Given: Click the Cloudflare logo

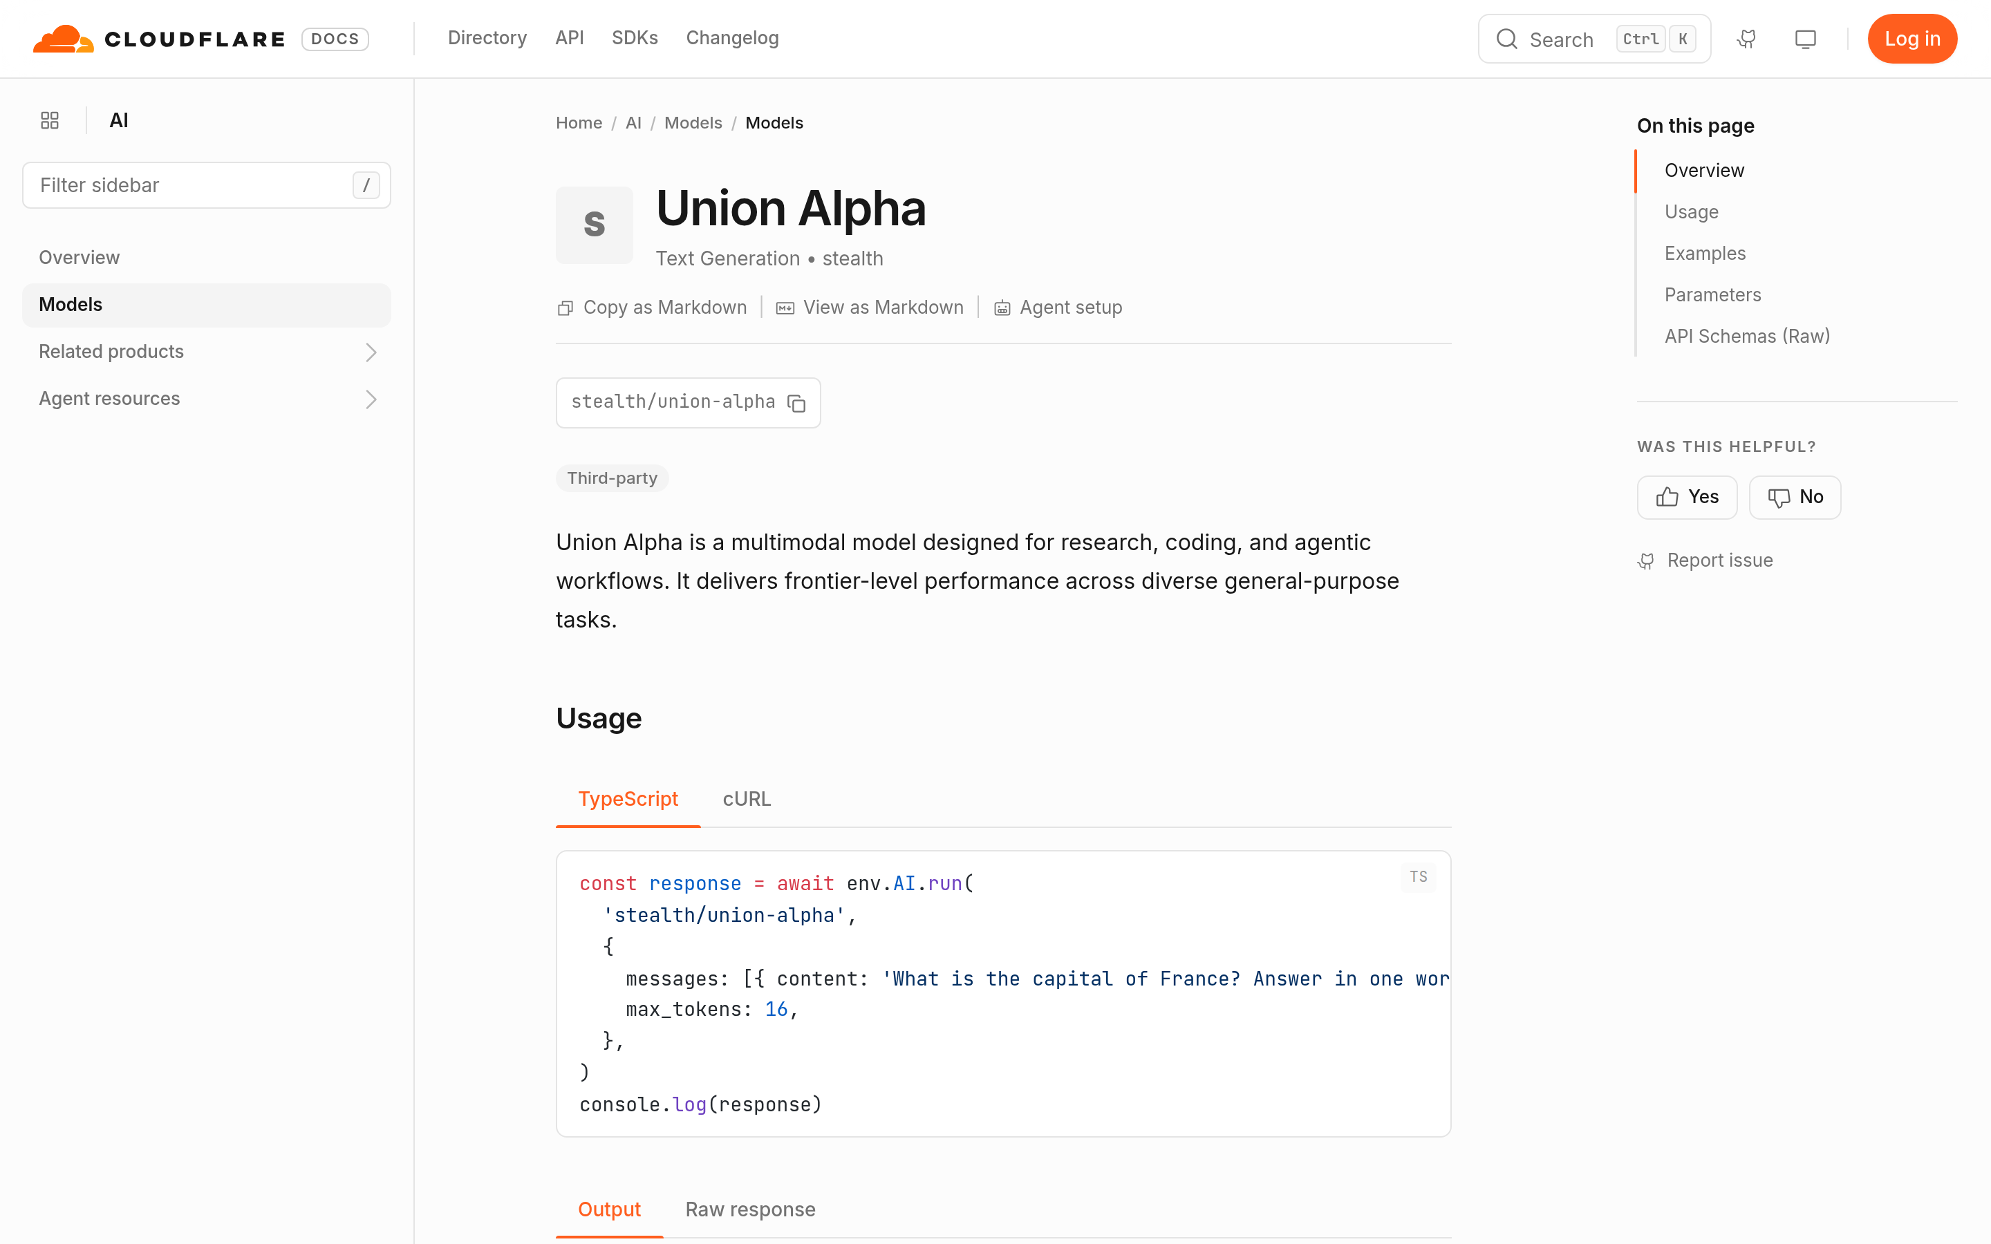Looking at the screenshot, I should 159,39.
